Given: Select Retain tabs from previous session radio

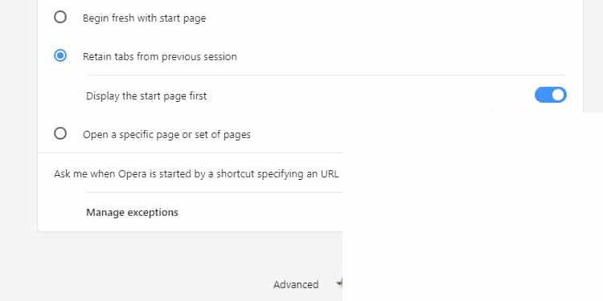Looking at the screenshot, I should point(60,55).
